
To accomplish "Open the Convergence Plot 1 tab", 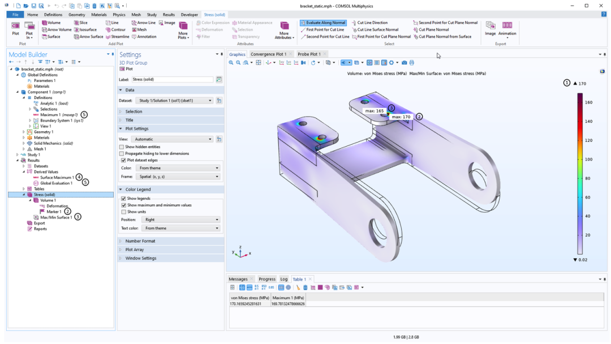I will point(269,54).
